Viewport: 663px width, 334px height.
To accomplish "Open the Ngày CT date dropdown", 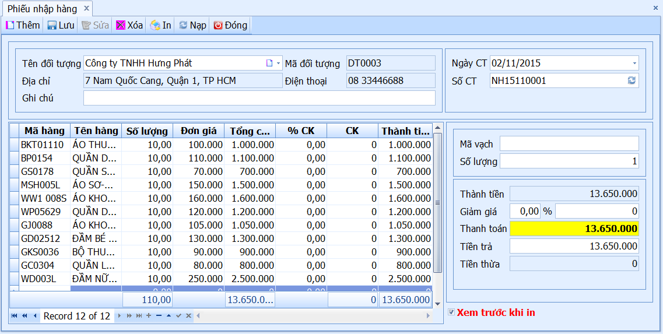I will point(634,64).
